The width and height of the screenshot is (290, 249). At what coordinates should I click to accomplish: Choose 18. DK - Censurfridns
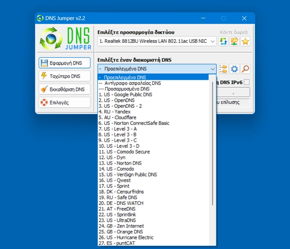coord(153,192)
